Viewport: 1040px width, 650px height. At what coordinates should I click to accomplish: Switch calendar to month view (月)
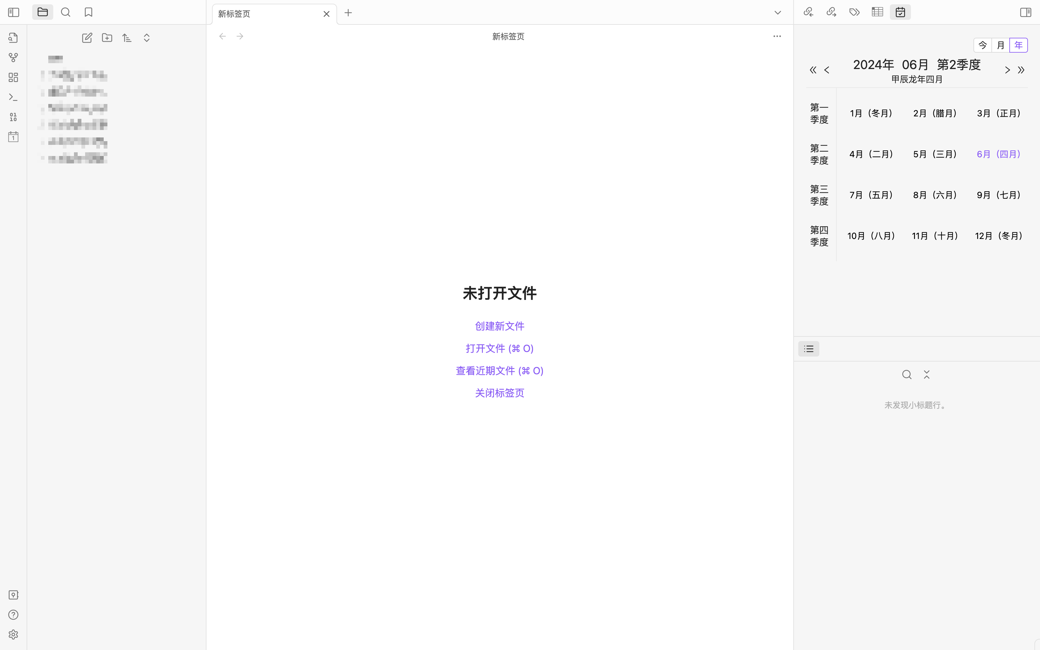tap(1000, 45)
